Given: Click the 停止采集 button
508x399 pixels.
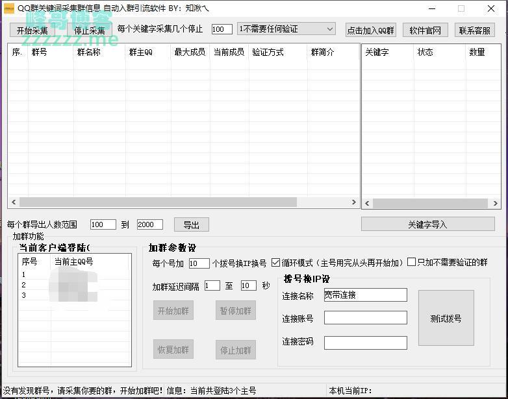Looking at the screenshot, I should (x=89, y=30).
